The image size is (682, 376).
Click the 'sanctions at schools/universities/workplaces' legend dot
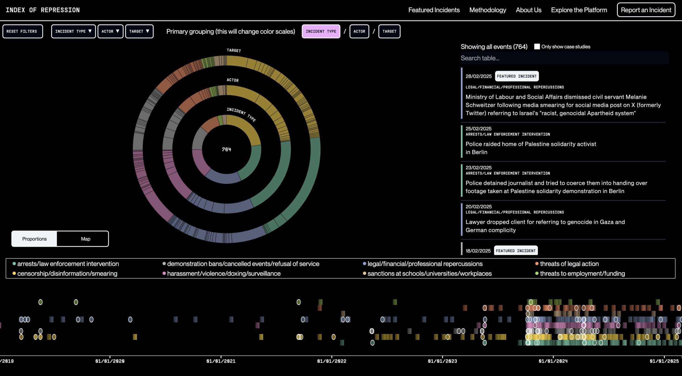point(364,273)
